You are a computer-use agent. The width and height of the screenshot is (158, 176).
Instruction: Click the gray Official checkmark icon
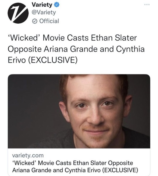click(x=35, y=21)
